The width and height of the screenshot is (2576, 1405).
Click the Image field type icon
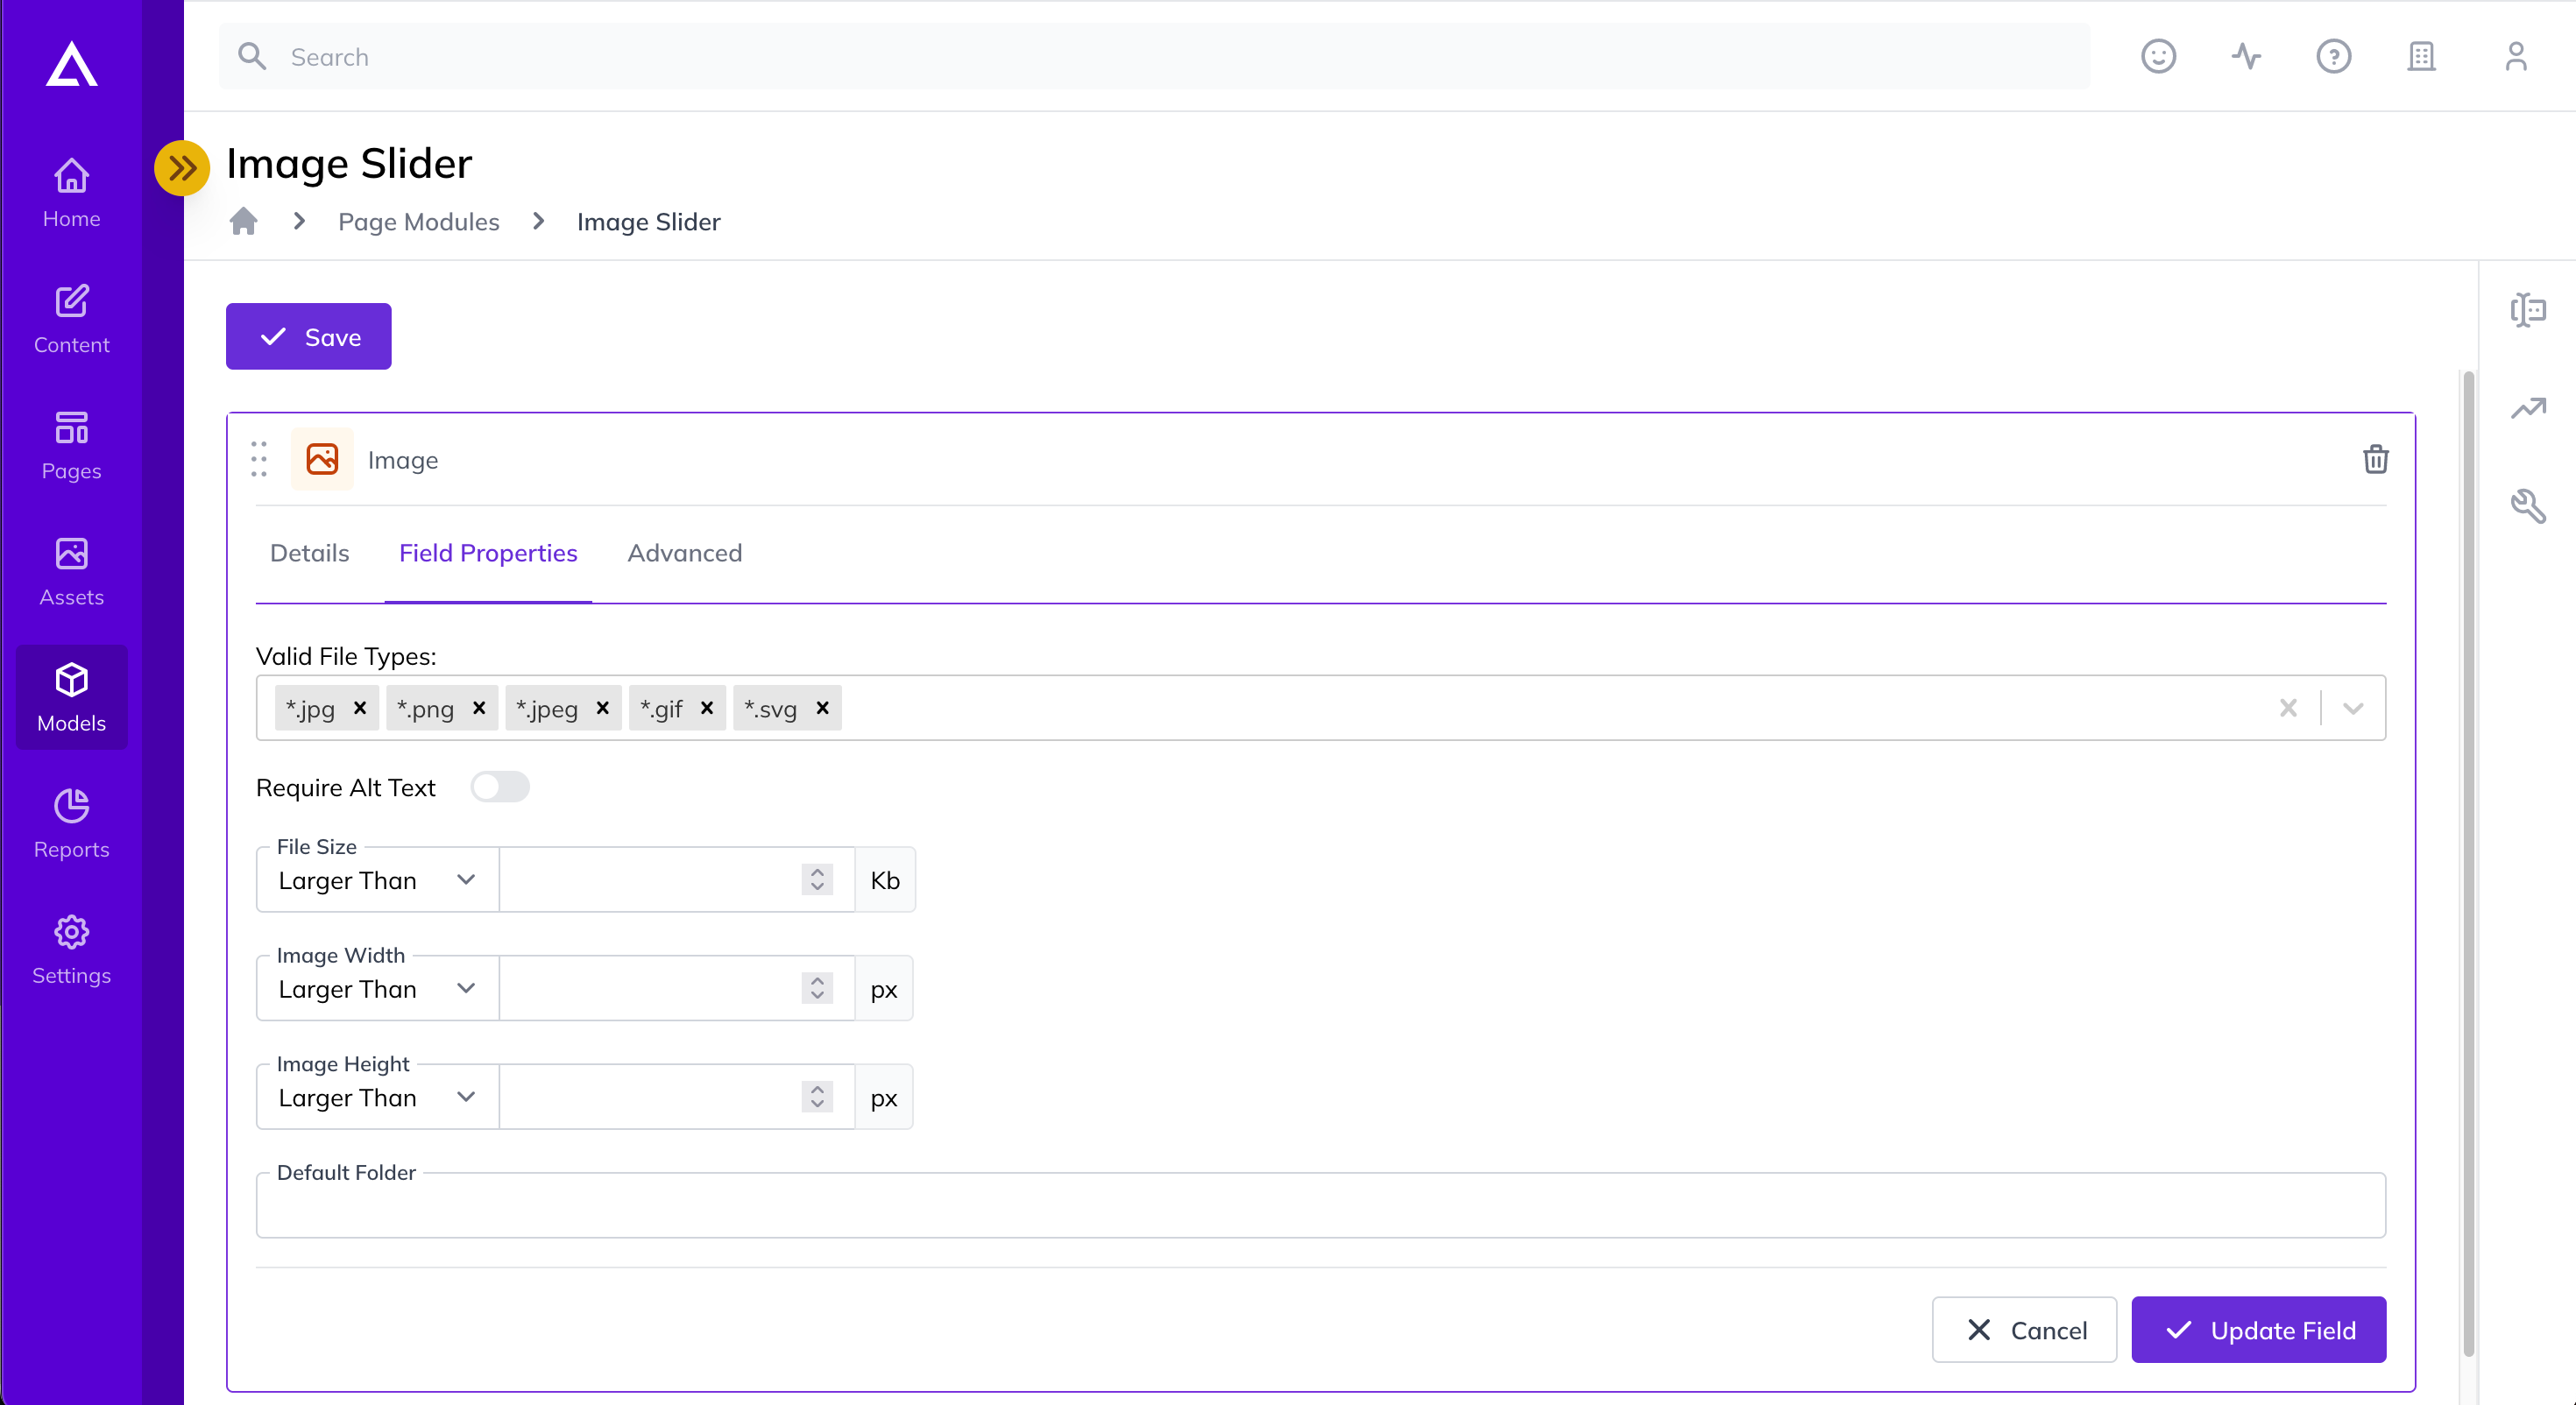322,459
